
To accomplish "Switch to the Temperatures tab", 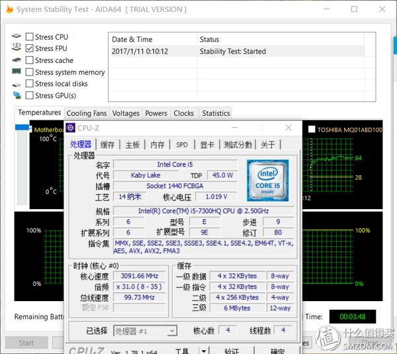I will point(40,112).
